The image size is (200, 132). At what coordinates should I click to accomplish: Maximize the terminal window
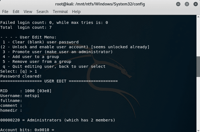(187, 4)
